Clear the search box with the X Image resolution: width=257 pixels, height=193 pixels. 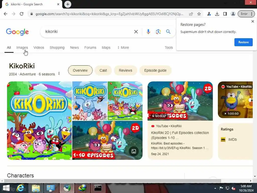coord(136,32)
